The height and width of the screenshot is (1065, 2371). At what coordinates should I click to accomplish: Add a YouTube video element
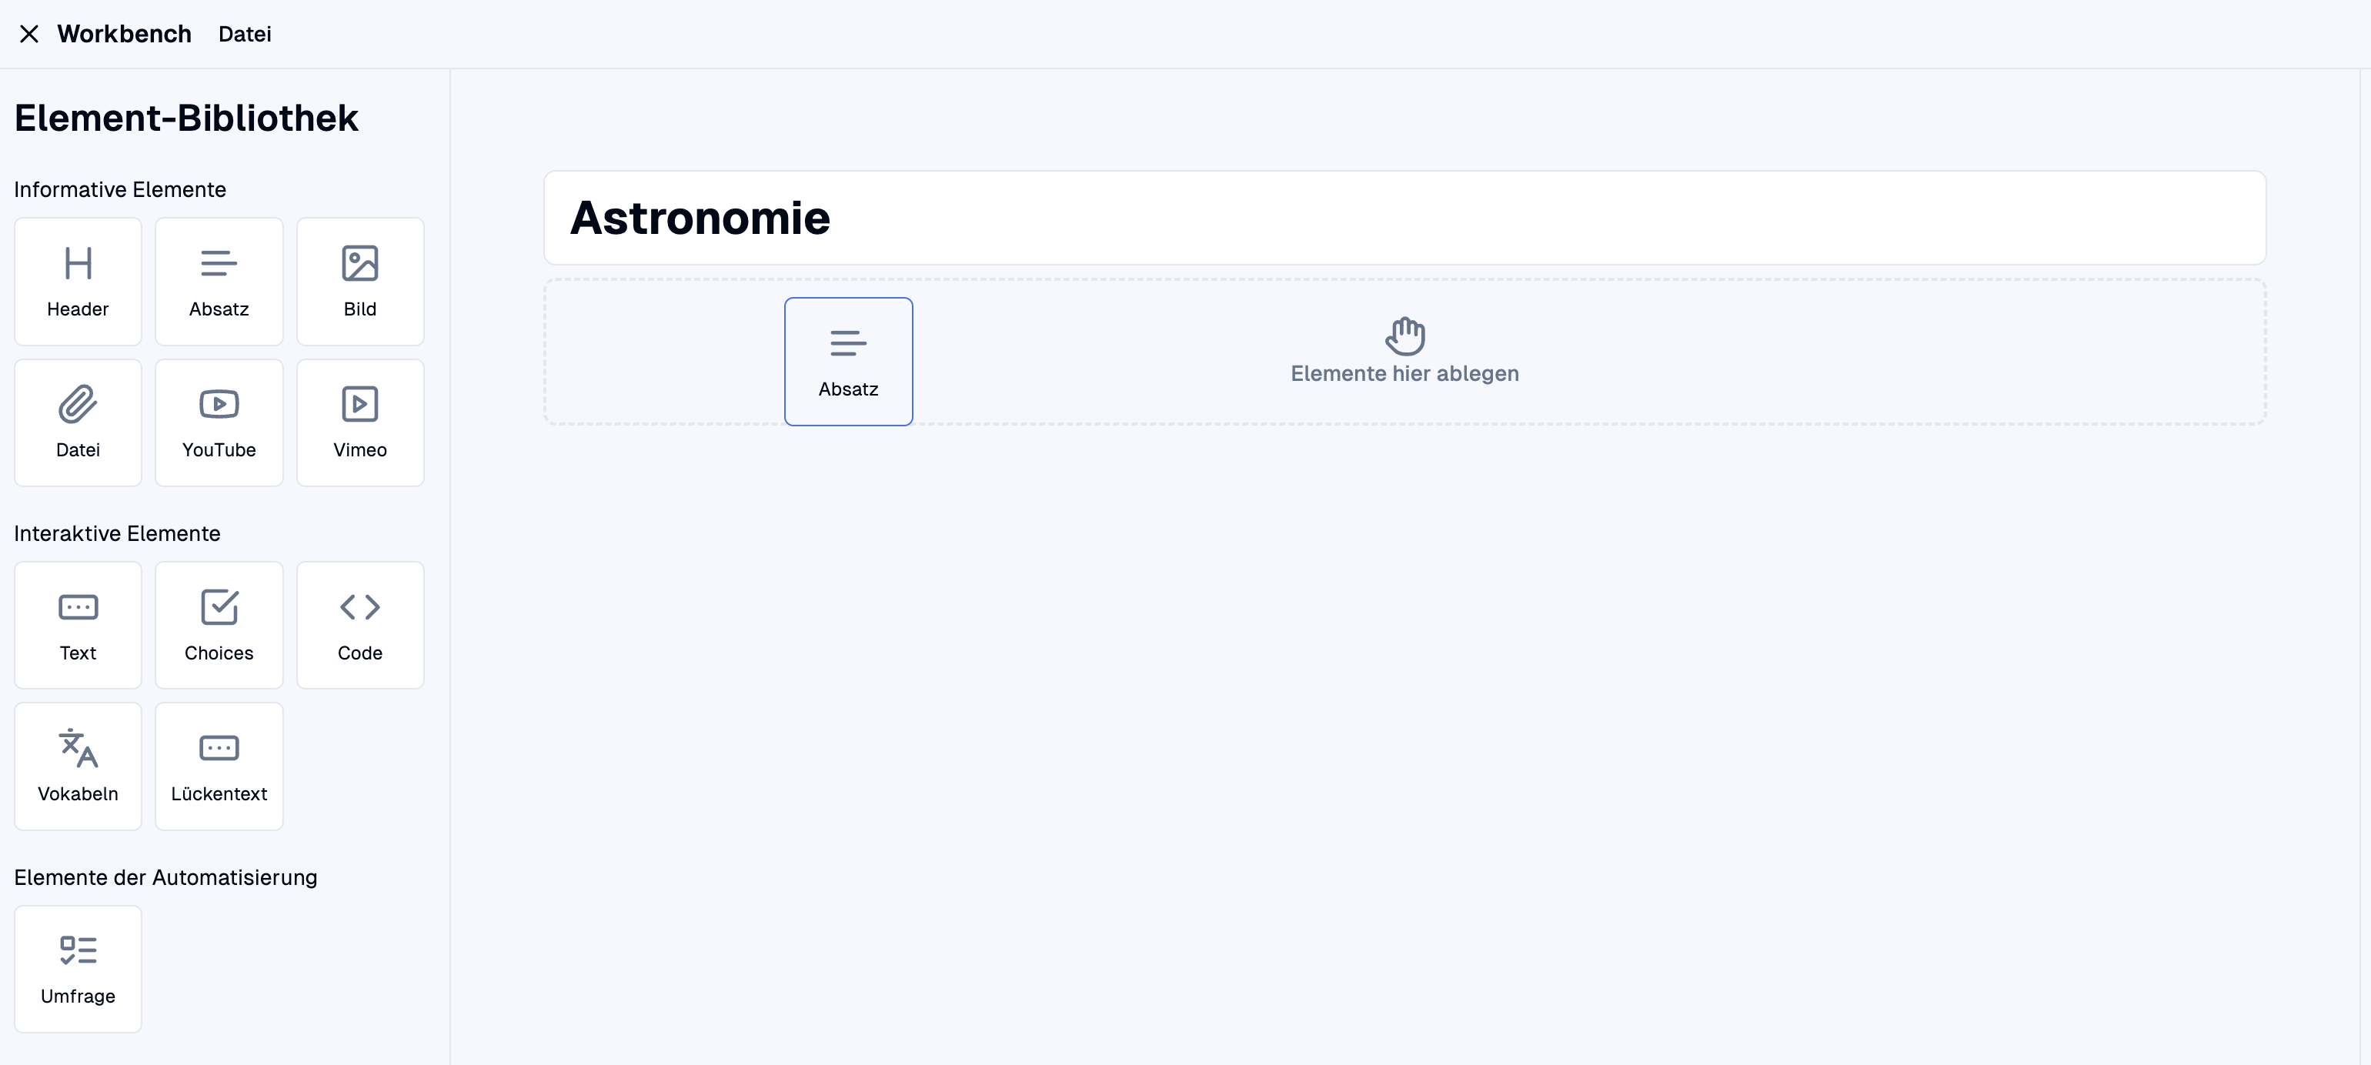click(x=219, y=422)
